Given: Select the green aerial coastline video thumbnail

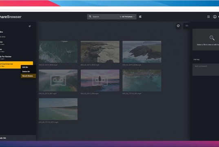Looking at the screenshot, I should point(58,52).
